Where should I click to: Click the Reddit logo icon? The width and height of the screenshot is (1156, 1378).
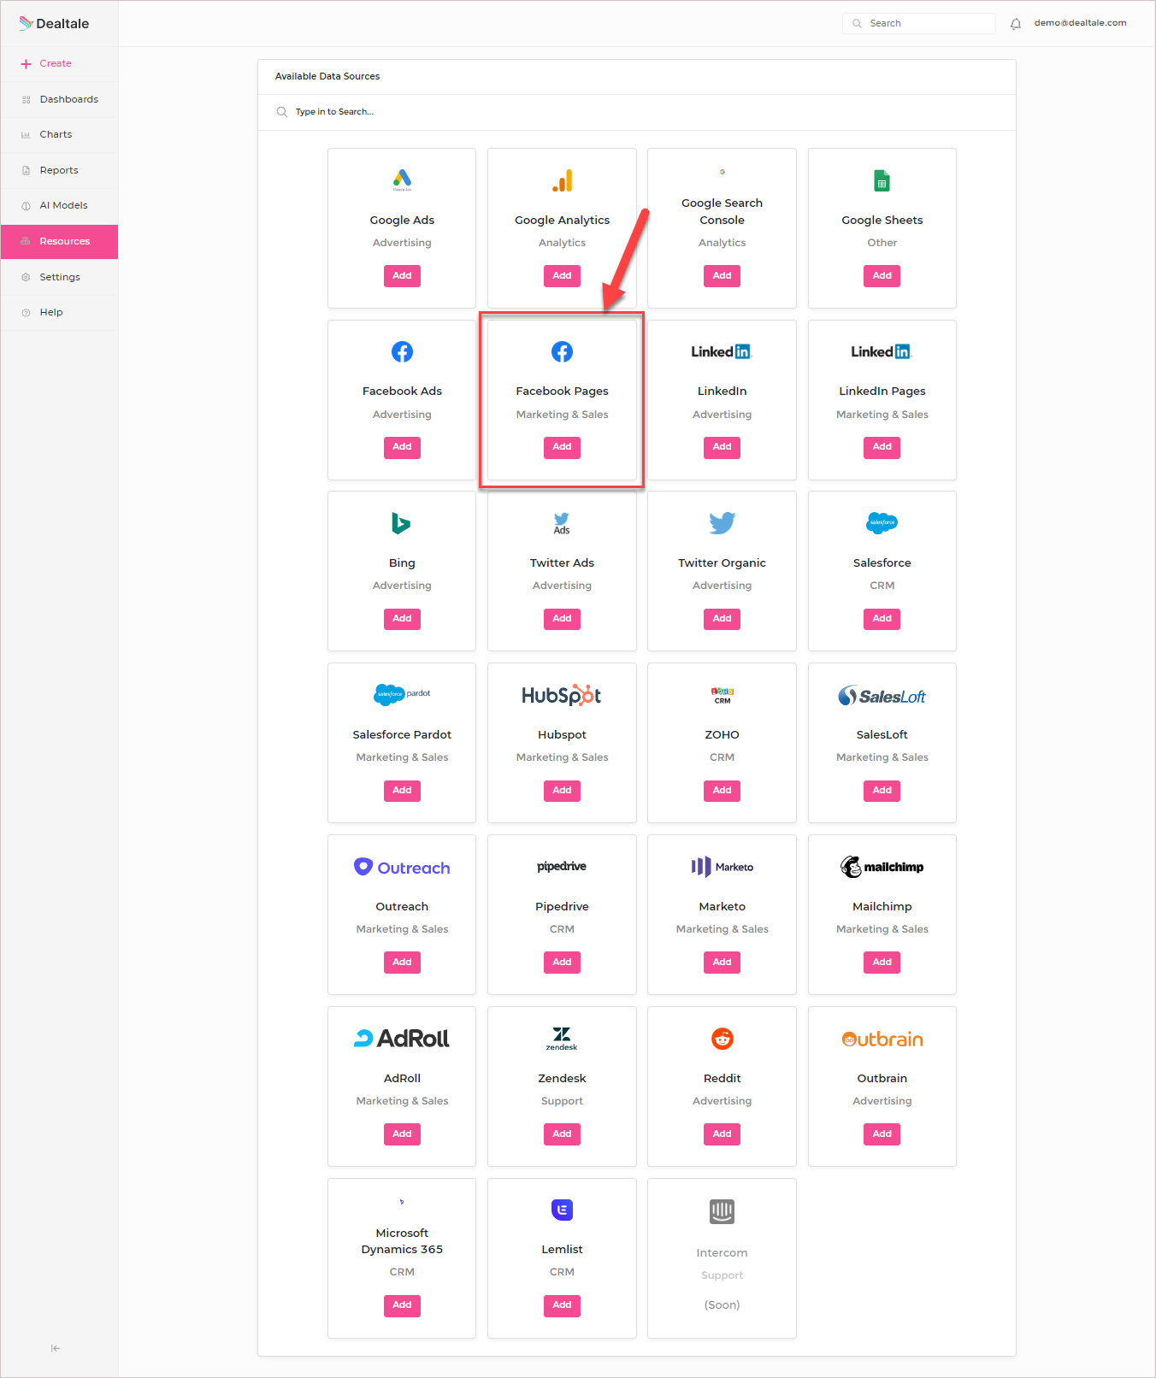(722, 1039)
